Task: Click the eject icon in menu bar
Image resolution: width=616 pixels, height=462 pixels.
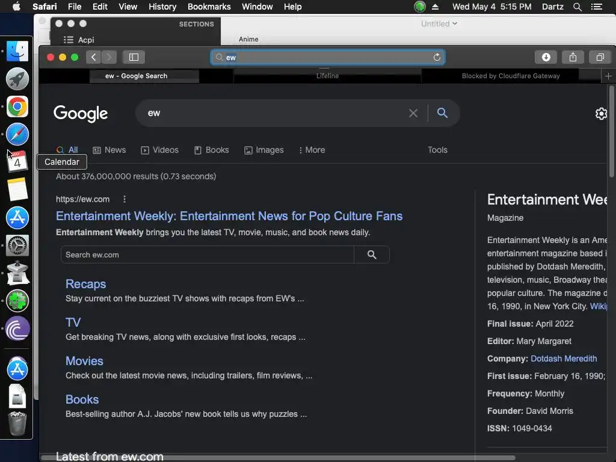Action: pos(435,7)
